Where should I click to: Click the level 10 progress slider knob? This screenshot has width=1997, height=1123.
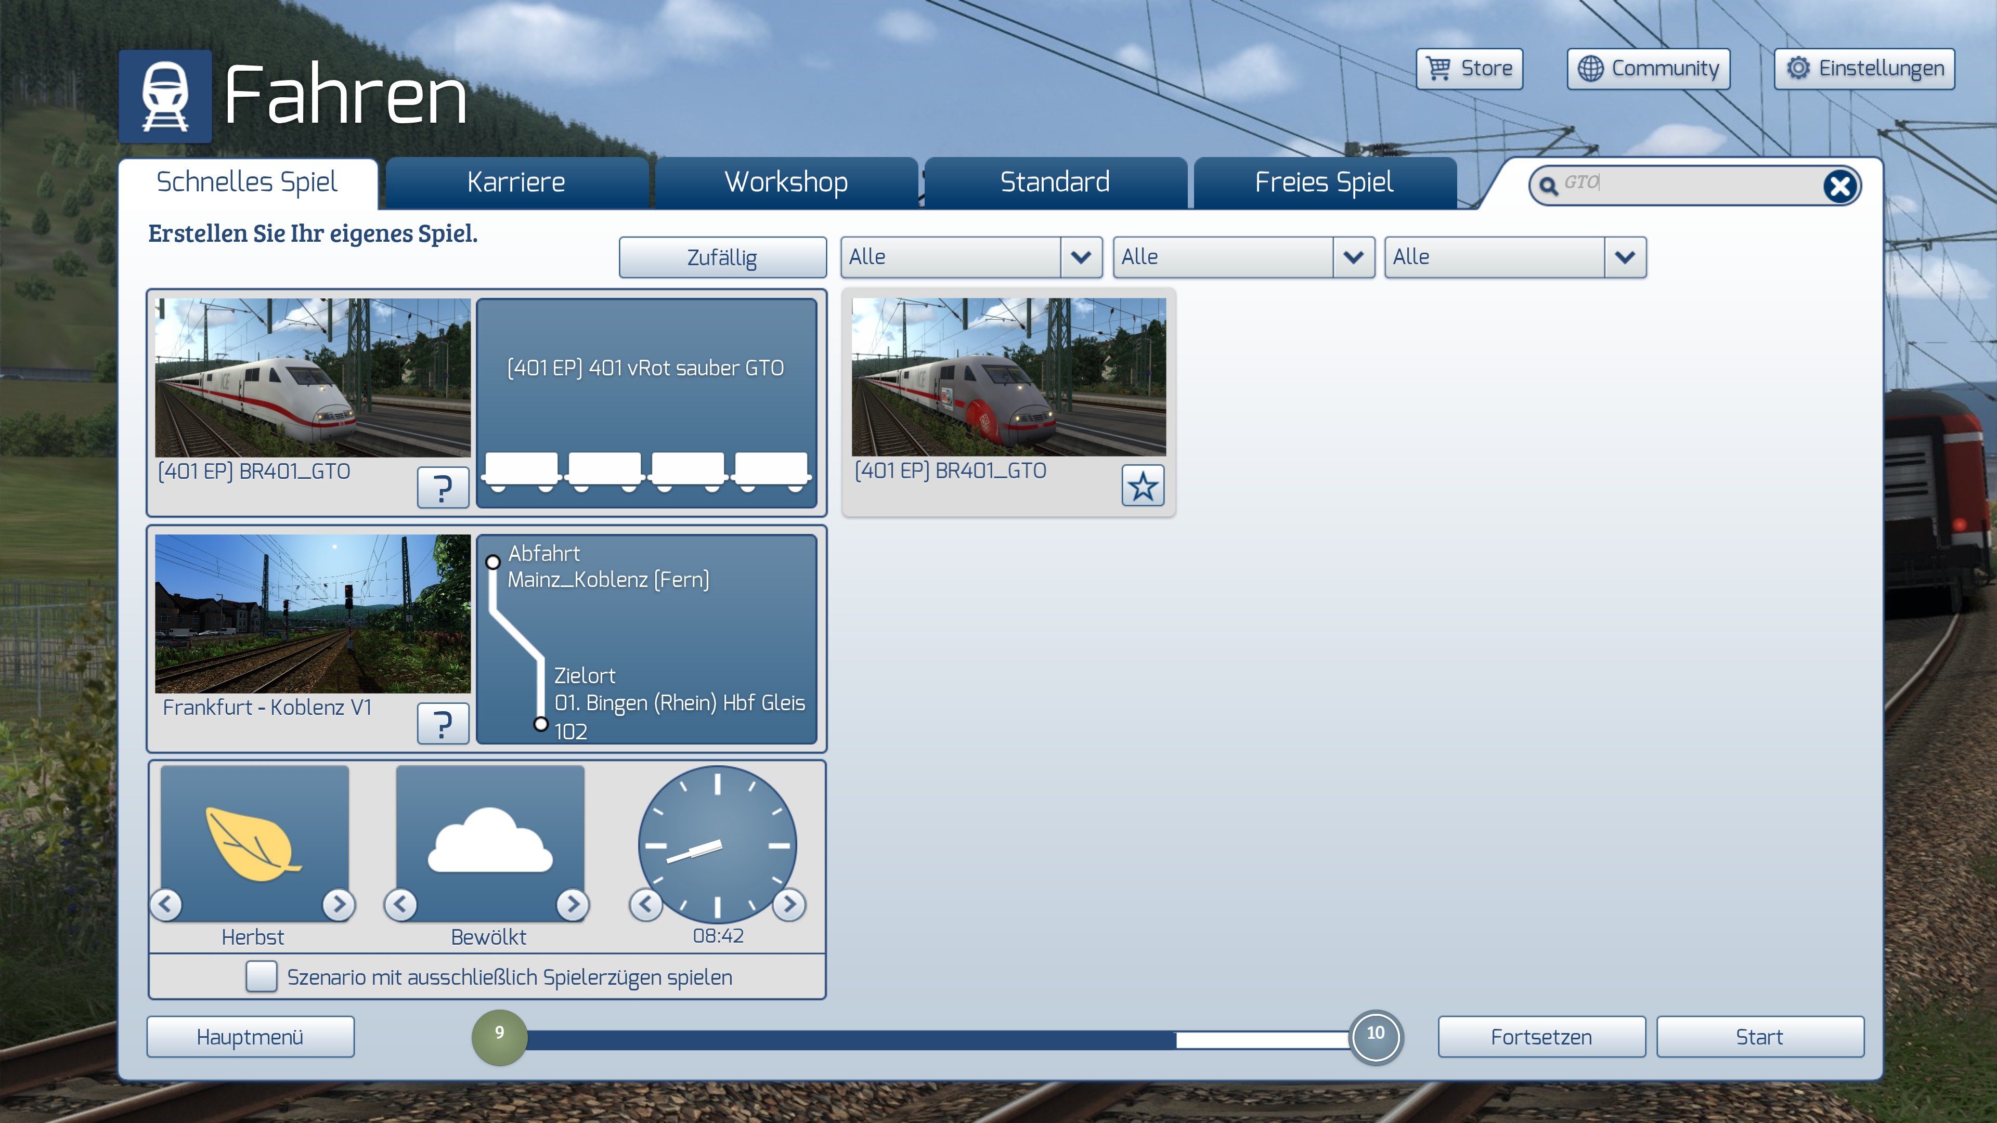1375,1036
